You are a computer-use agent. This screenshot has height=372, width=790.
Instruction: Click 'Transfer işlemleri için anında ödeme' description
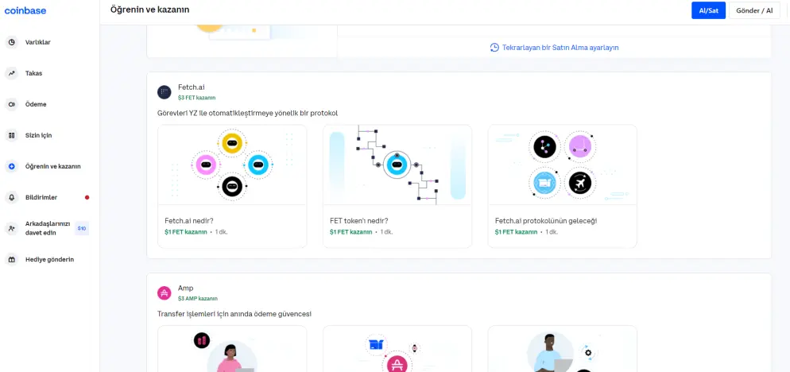234,314
